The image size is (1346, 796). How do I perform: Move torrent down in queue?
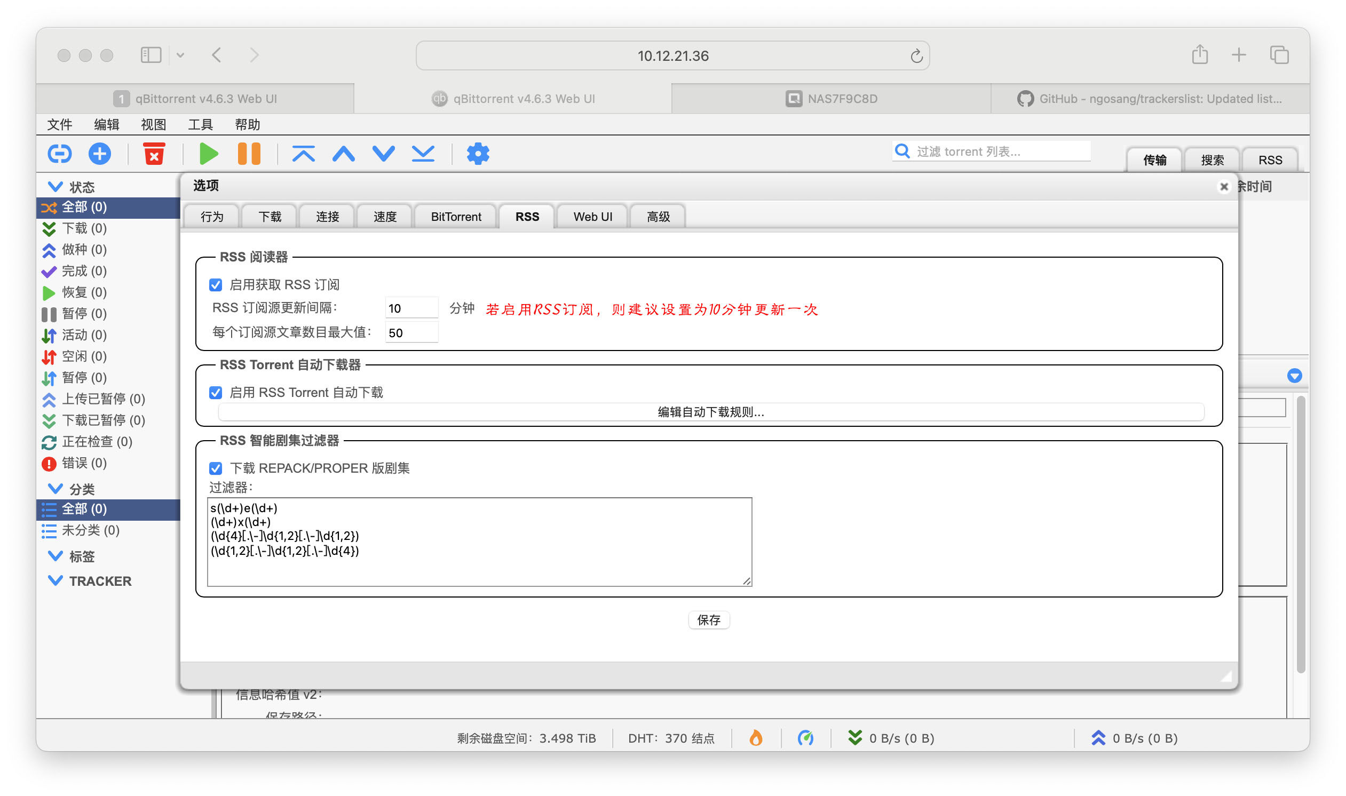click(x=384, y=154)
